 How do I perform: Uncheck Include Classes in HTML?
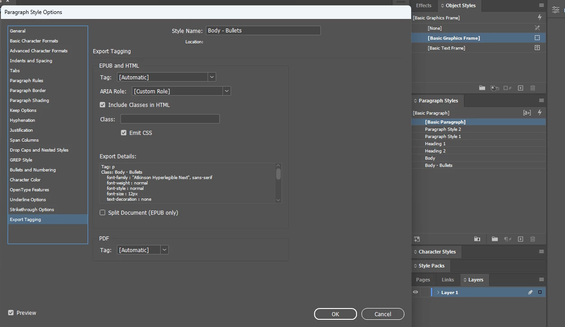[x=102, y=105]
